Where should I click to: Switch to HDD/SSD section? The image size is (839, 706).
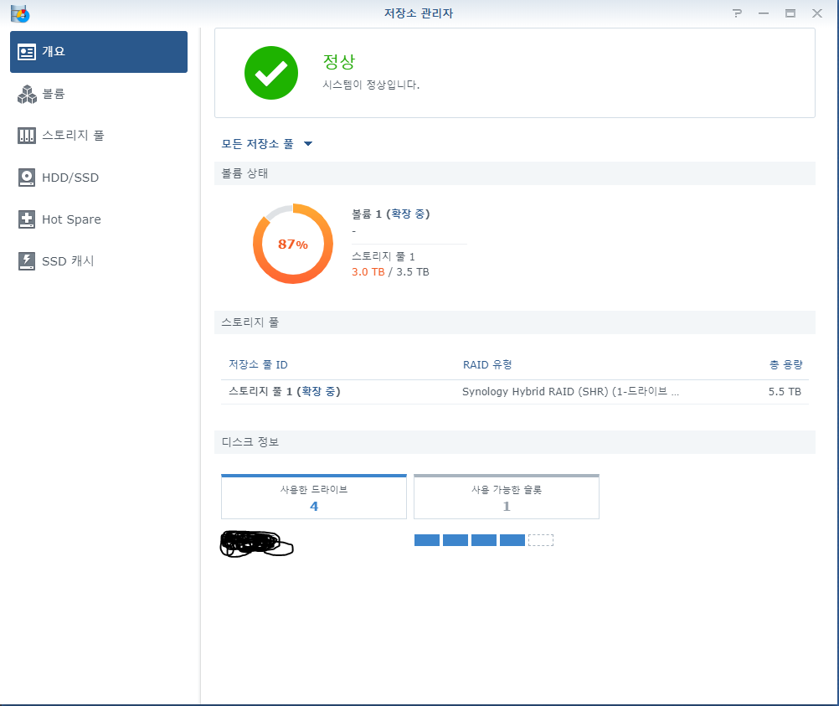[x=99, y=178]
